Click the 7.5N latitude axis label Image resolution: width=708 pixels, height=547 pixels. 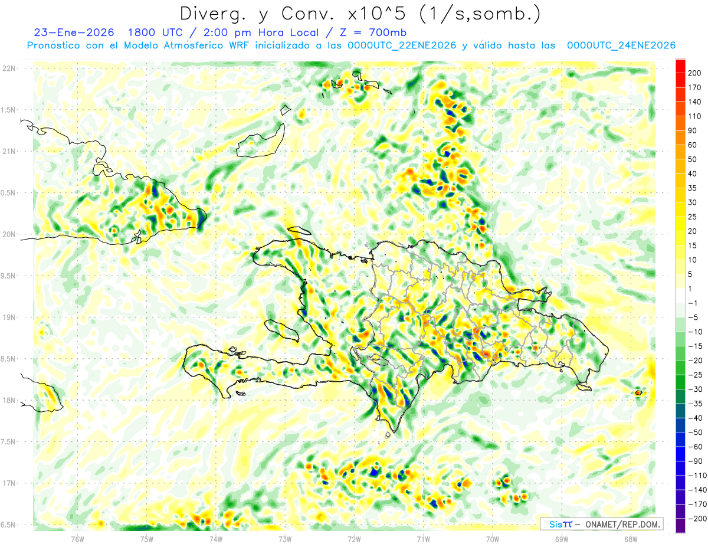pos(9,441)
